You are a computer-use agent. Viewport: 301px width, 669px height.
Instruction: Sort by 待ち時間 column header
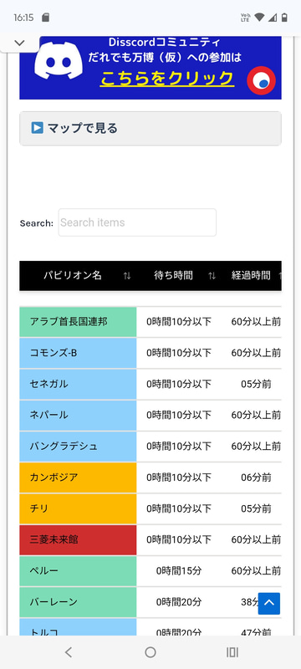(x=179, y=276)
